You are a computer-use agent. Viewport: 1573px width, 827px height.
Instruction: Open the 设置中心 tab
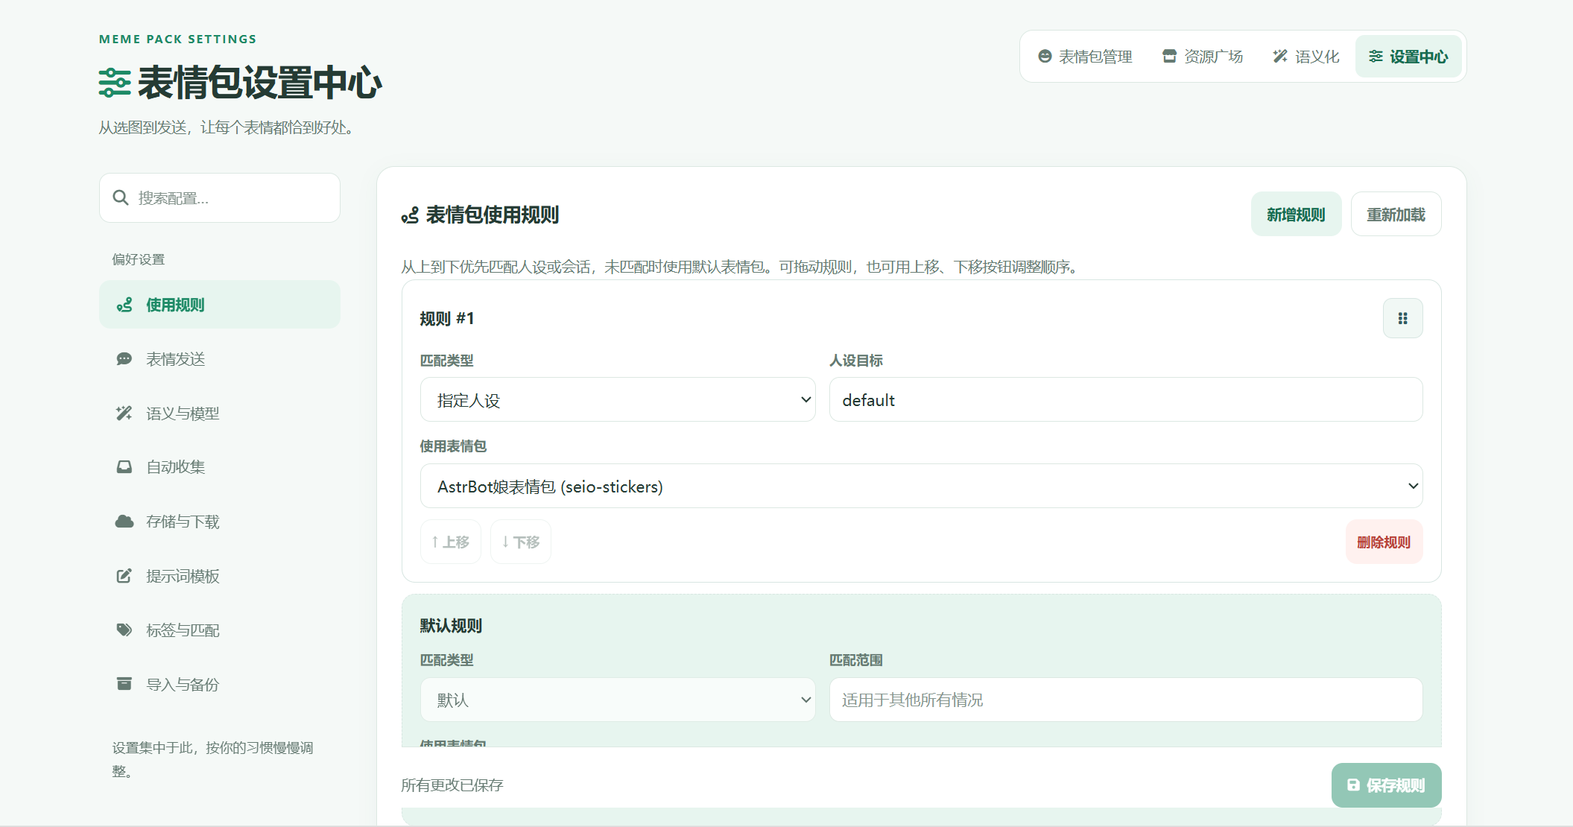(x=1408, y=57)
